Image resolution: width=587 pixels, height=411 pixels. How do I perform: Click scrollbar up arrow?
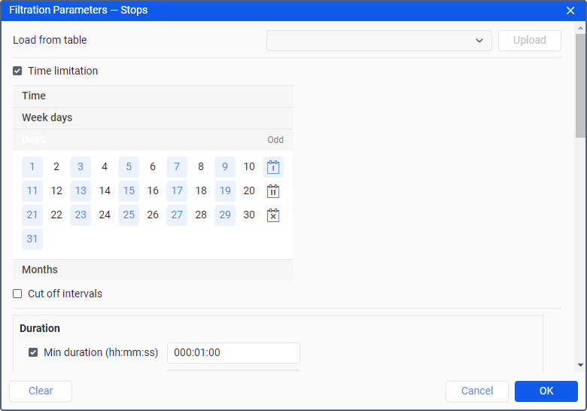pyautogui.click(x=580, y=28)
